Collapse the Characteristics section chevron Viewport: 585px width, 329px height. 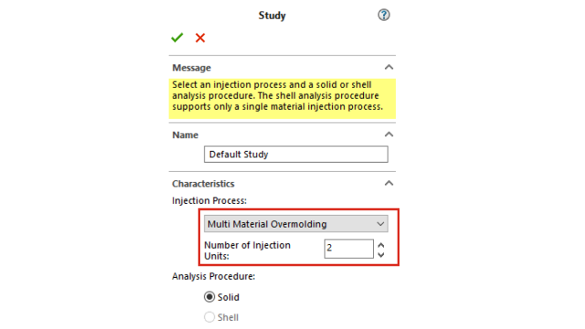coord(388,184)
